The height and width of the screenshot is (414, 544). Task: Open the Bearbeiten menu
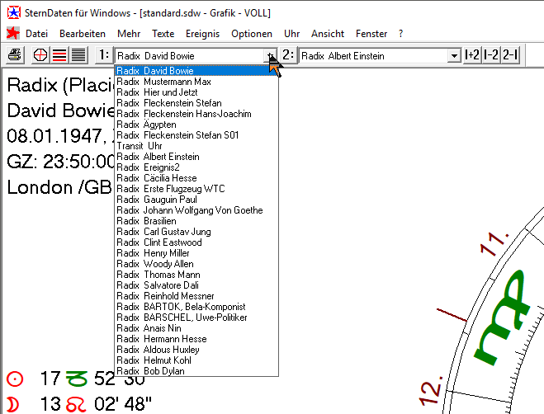pyautogui.click(x=83, y=34)
